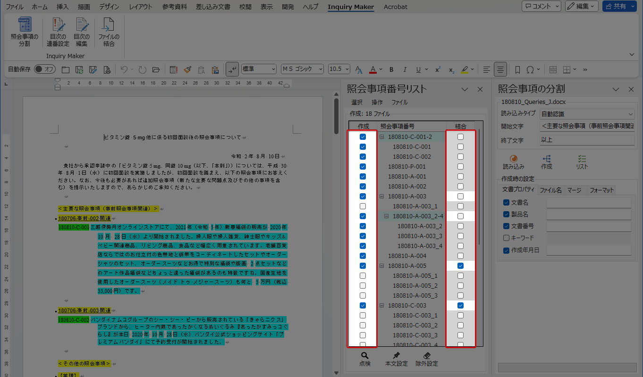Switch to the 差し込み文書 ribbon tab
This screenshot has width=643, height=377.
click(213, 7)
